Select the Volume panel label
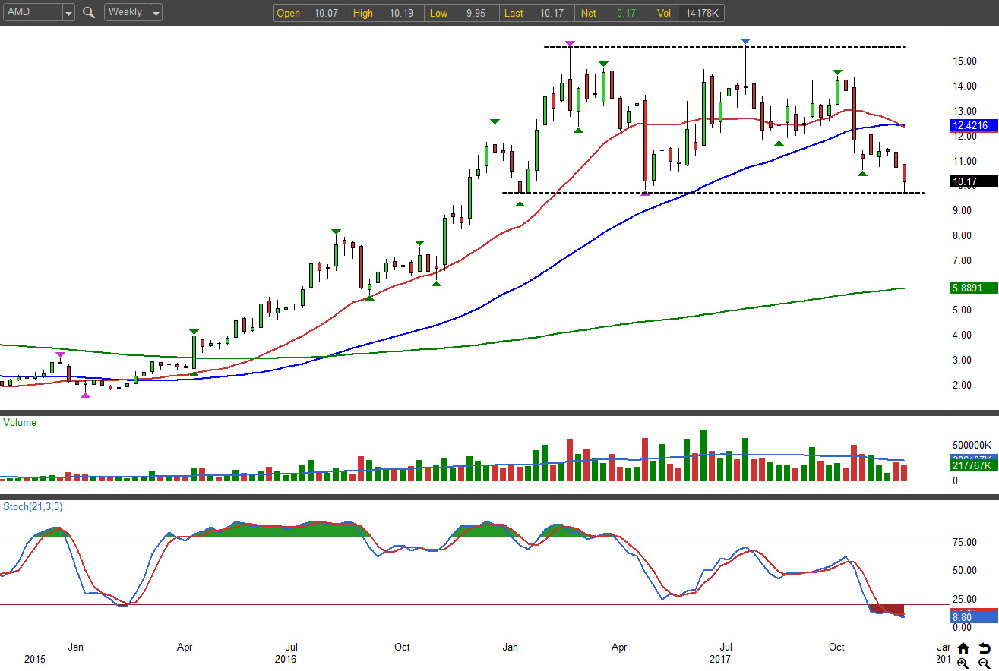This screenshot has width=999, height=671. pyautogui.click(x=20, y=422)
